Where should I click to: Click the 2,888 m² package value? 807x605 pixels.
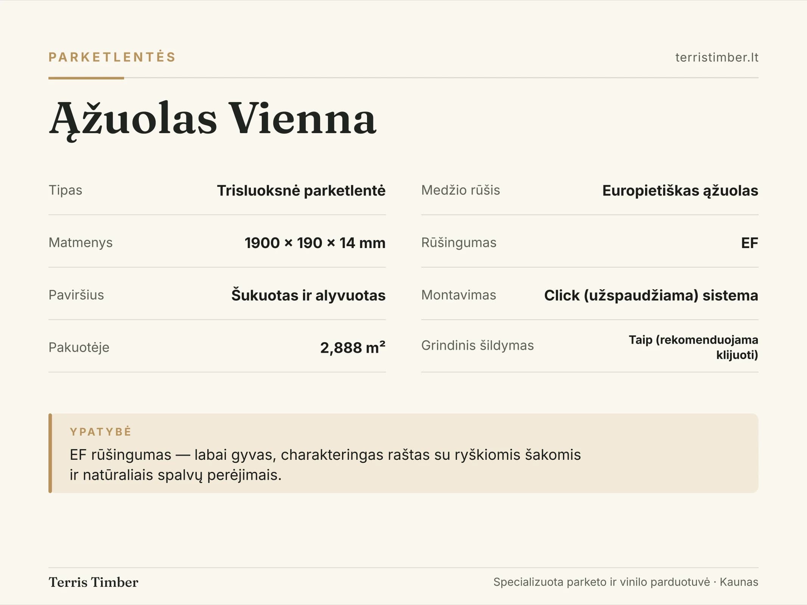[x=353, y=347]
